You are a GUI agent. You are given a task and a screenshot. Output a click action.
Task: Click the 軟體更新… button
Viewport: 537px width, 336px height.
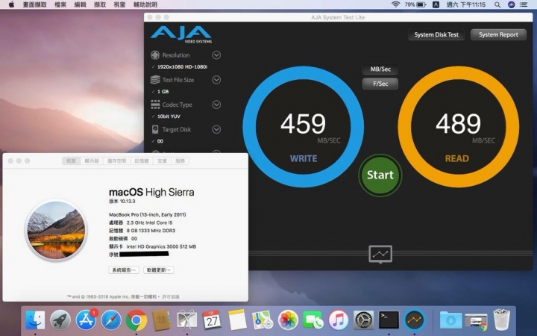pos(159,270)
